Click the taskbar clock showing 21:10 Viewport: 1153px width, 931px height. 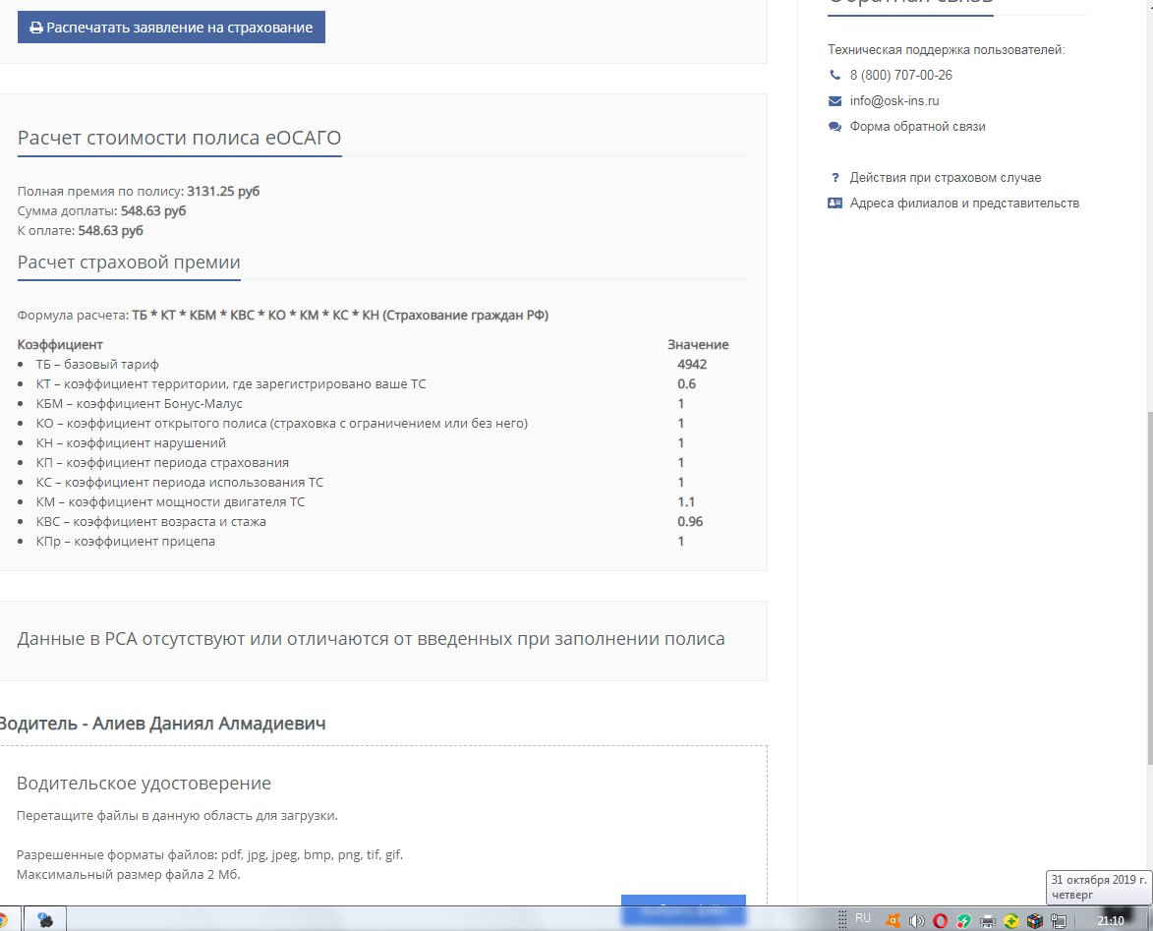pos(1110,921)
